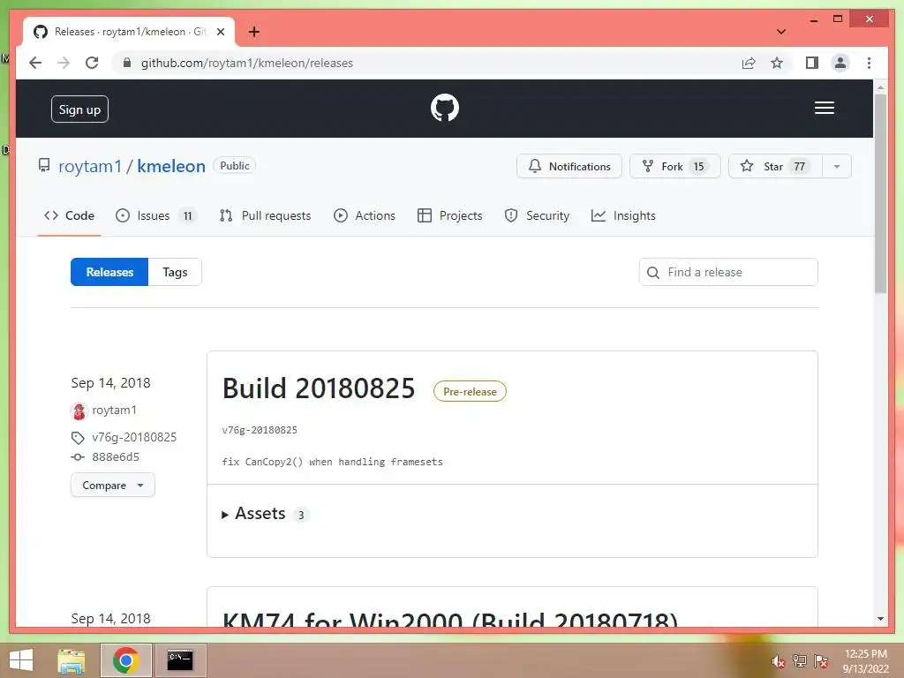
Task: Open the roytam1 owner link
Action: point(90,166)
